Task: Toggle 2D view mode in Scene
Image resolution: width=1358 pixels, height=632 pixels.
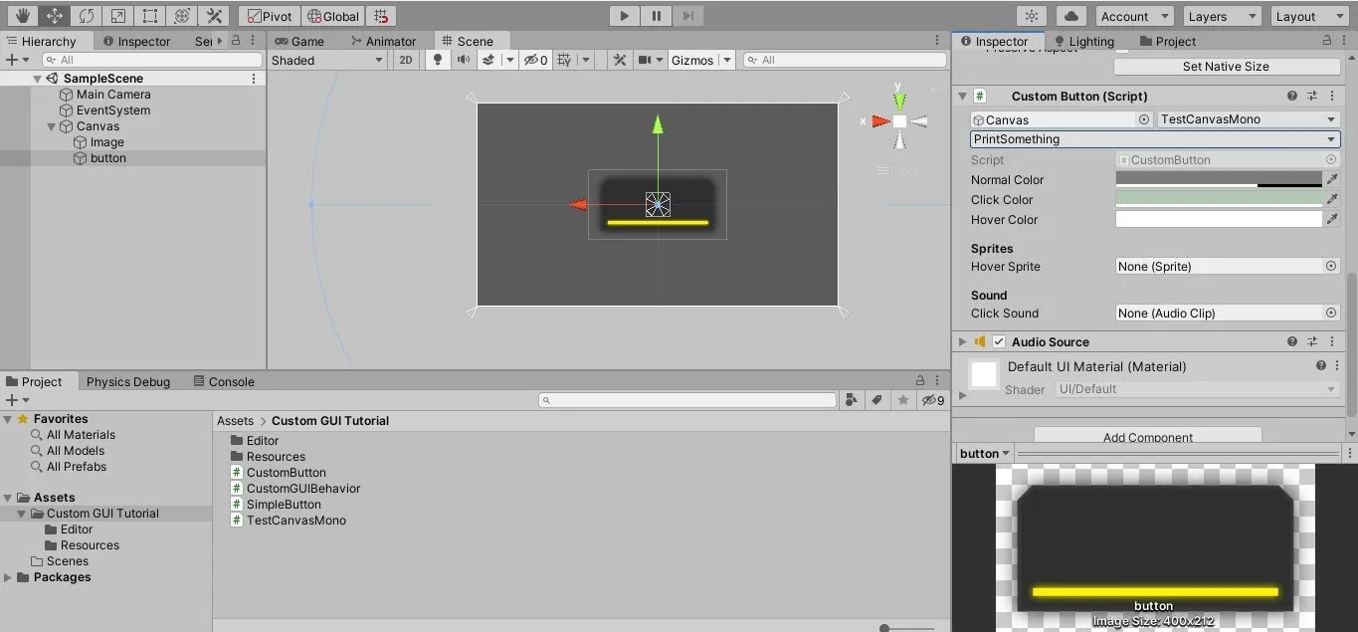Action: 406,60
